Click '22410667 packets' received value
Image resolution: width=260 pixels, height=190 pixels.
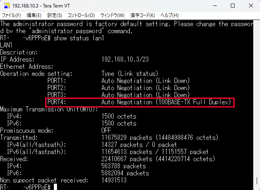pos(127,159)
